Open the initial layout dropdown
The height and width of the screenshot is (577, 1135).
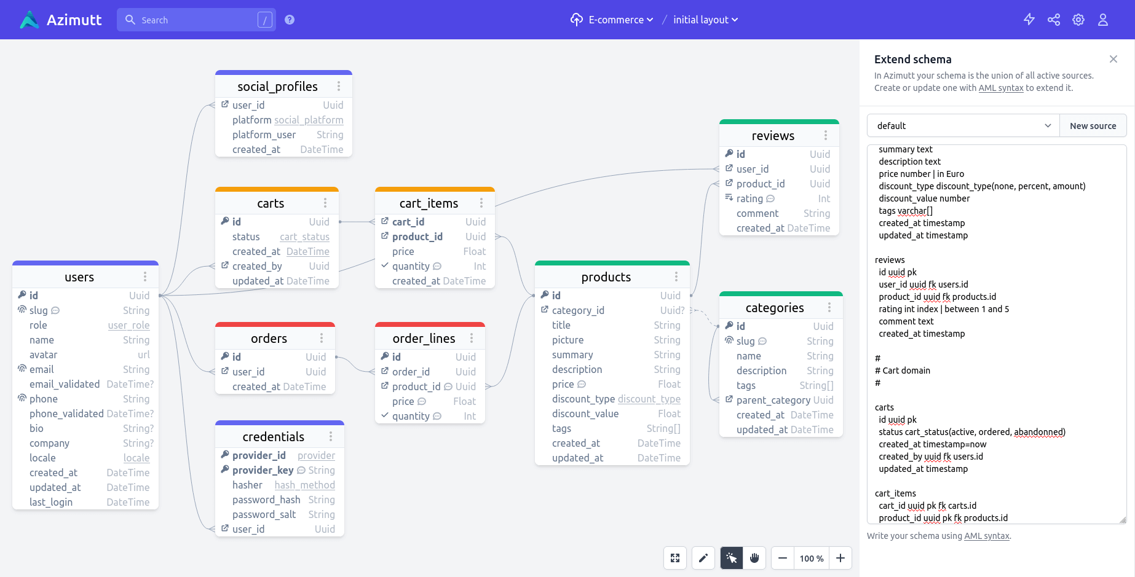pyautogui.click(x=705, y=20)
